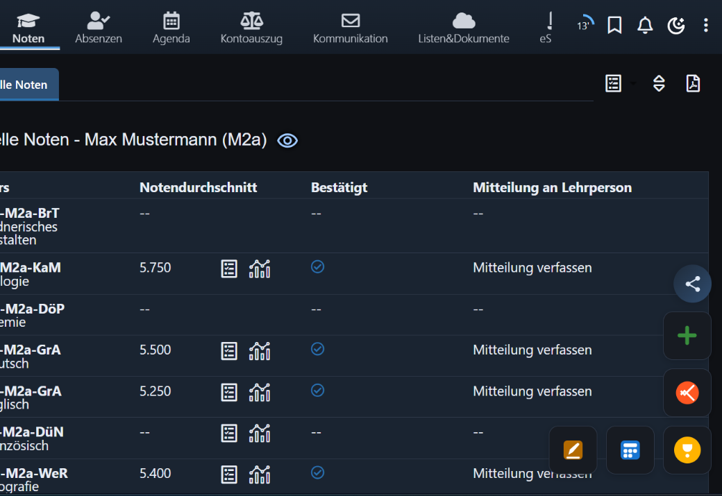Click the sort arrows icon
Screen dimensions: 722x496
tap(659, 83)
